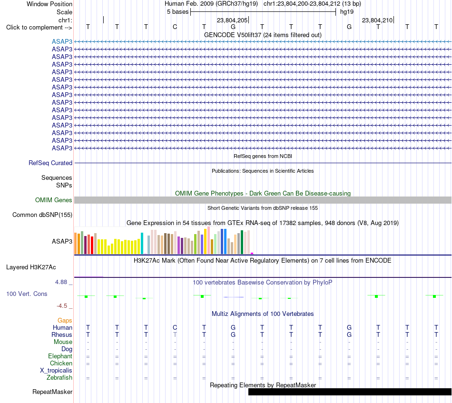Click the Layered H3K27Ac track label
This screenshot has width=452, height=403.
tap(31, 267)
